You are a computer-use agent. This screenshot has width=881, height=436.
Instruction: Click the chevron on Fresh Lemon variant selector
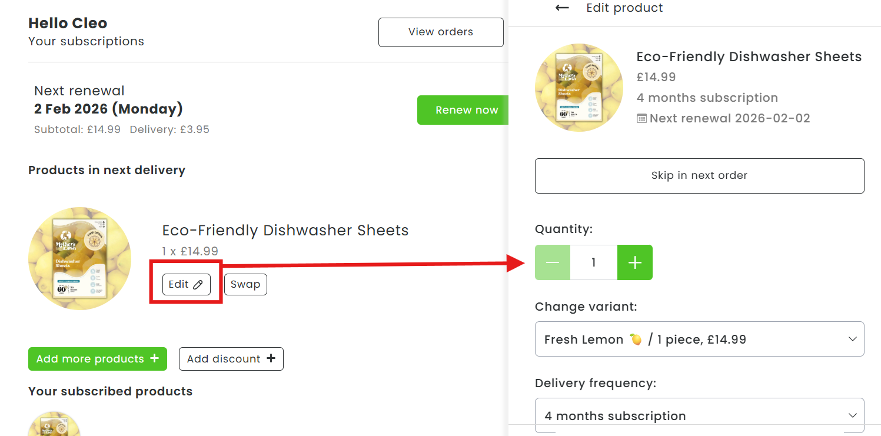pos(852,339)
